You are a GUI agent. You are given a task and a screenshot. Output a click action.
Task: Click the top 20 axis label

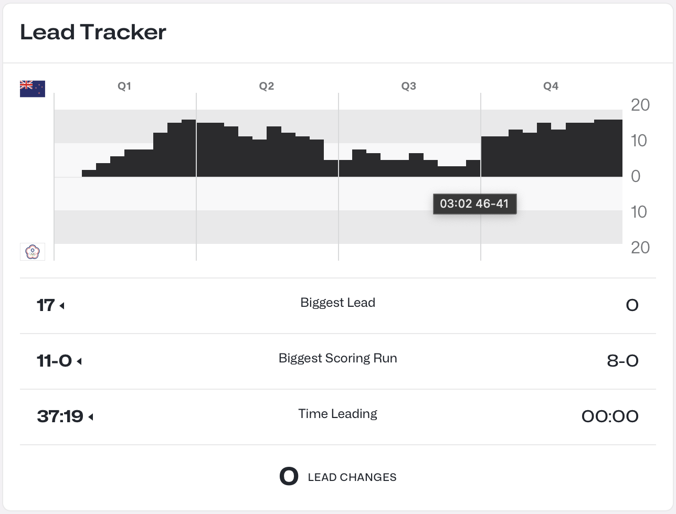pos(640,105)
